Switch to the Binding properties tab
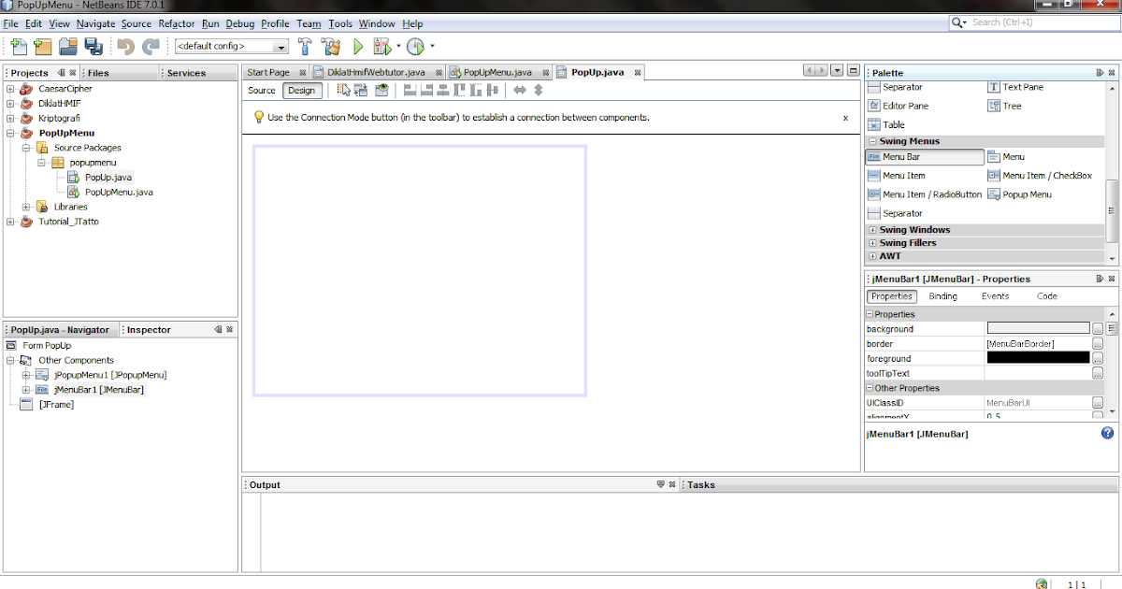Viewport: 1122px width, 589px height. [x=943, y=295]
